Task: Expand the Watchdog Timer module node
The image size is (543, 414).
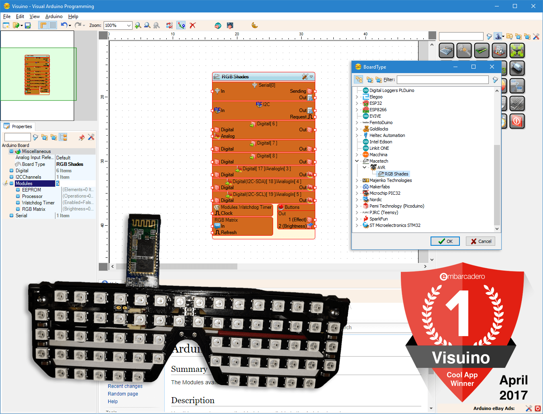Action: 18,203
